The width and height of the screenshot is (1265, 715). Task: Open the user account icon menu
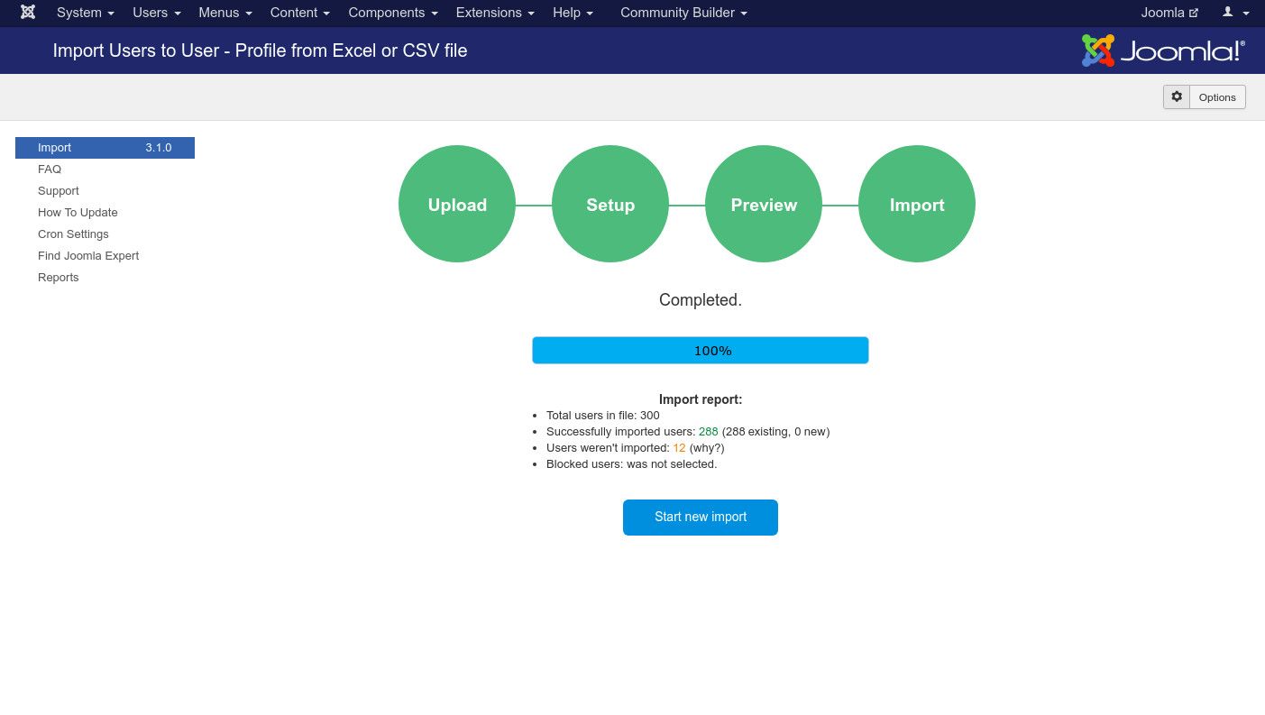pos(1235,13)
